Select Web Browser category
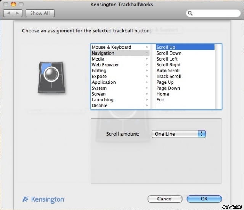This screenshot has width=244, height=210. [120, 65]
